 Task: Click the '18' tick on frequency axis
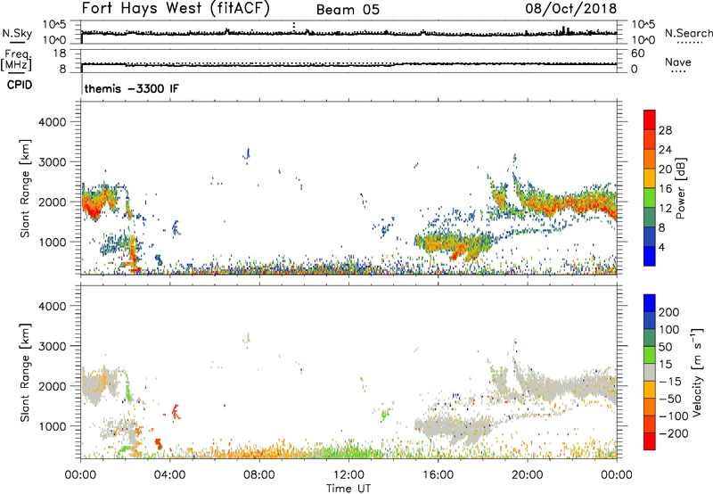point(59,54)
